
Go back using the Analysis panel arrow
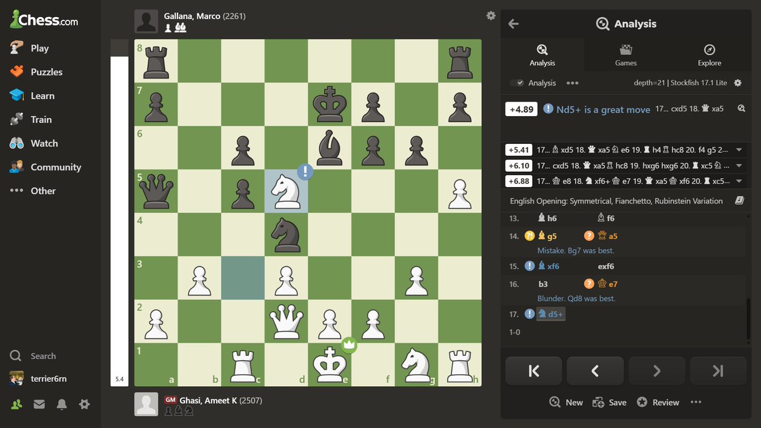click(513, 23)
